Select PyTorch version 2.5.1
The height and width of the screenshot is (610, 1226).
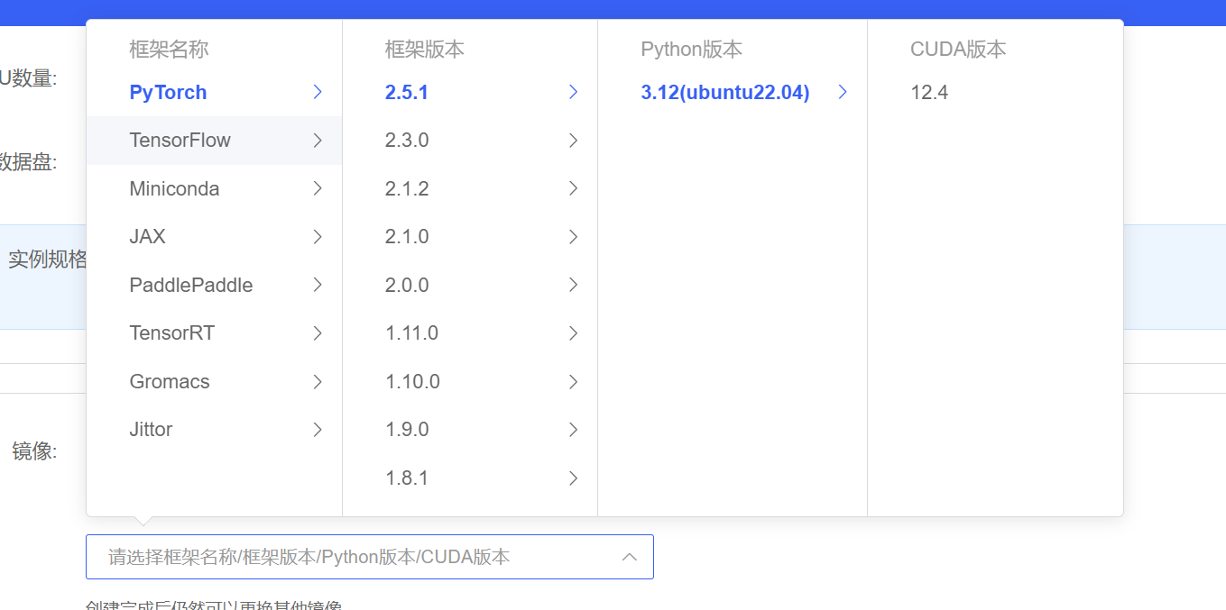(x=406, y=92)
